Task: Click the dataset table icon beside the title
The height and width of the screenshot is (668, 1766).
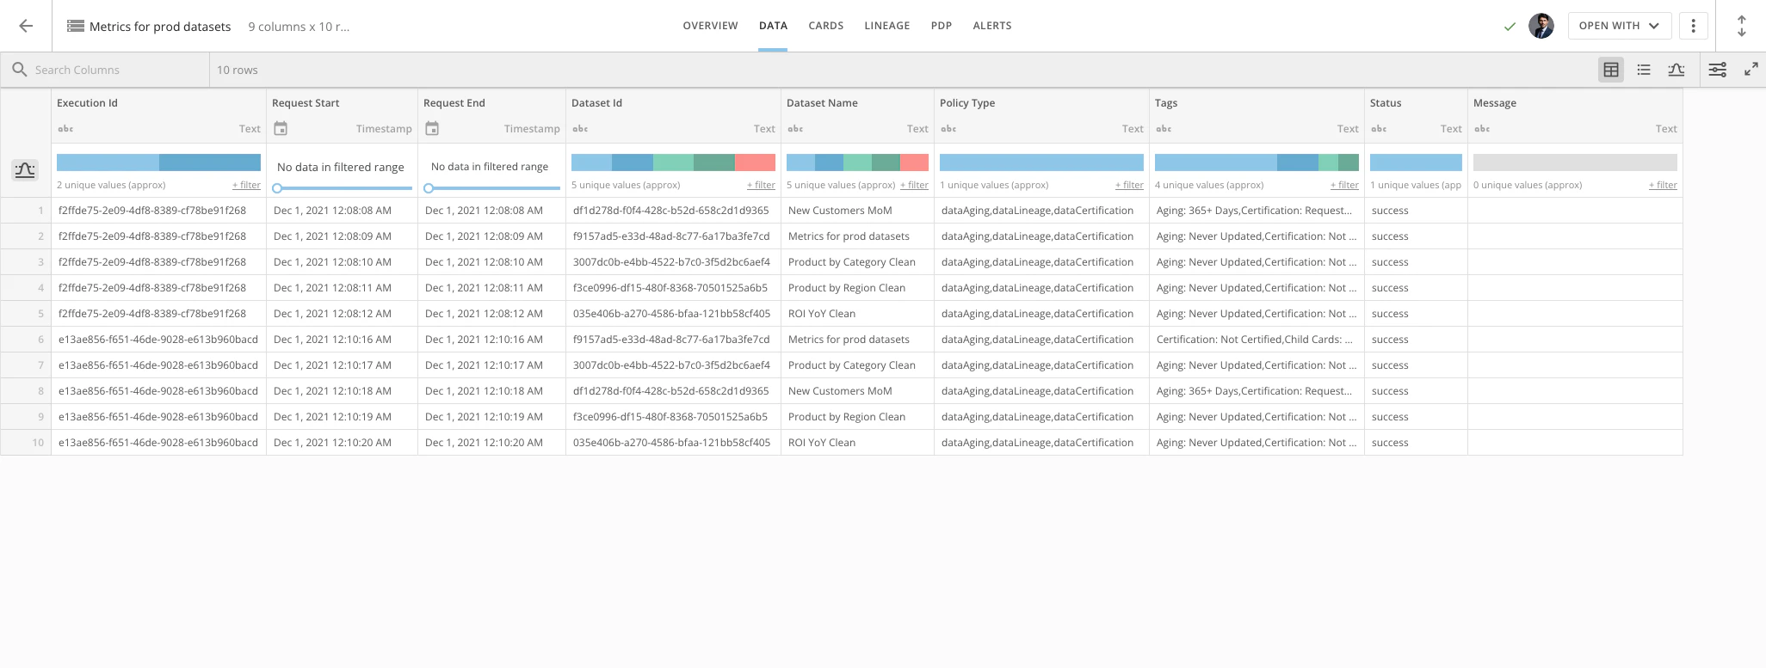Action: tap(76, 26)
